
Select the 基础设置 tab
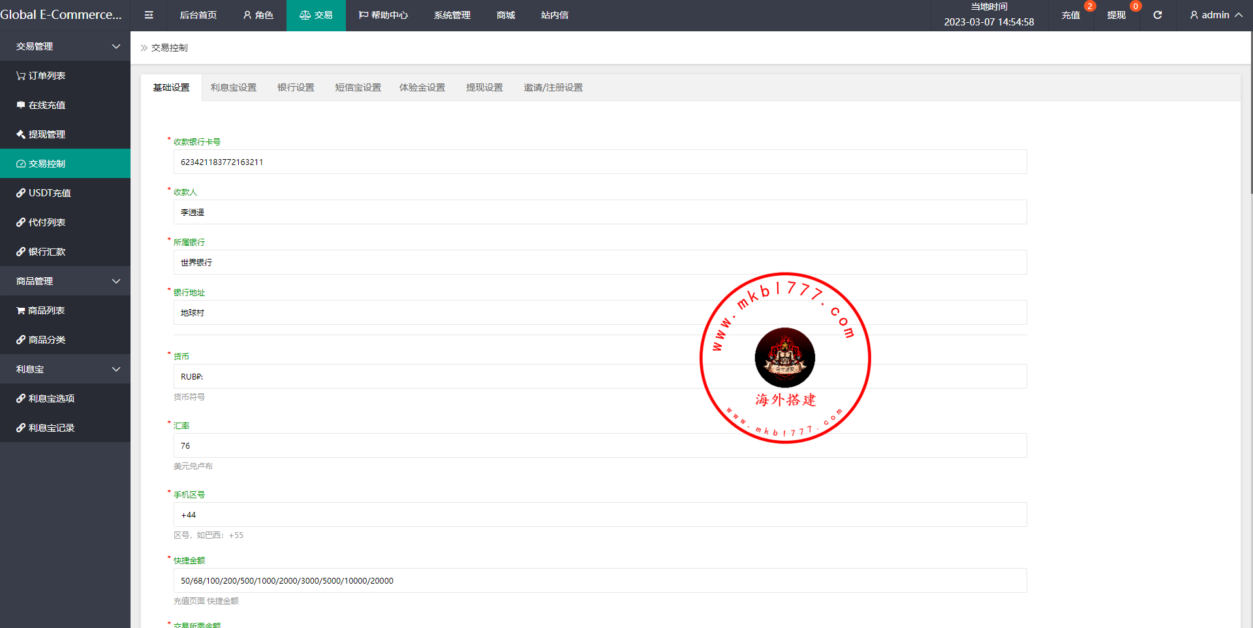[x=172, y=87]
